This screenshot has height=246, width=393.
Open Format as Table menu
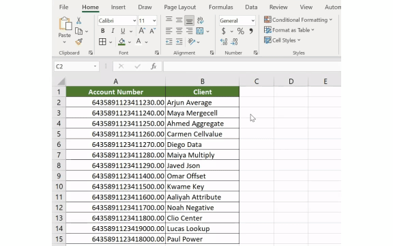(x=289, y=30)
